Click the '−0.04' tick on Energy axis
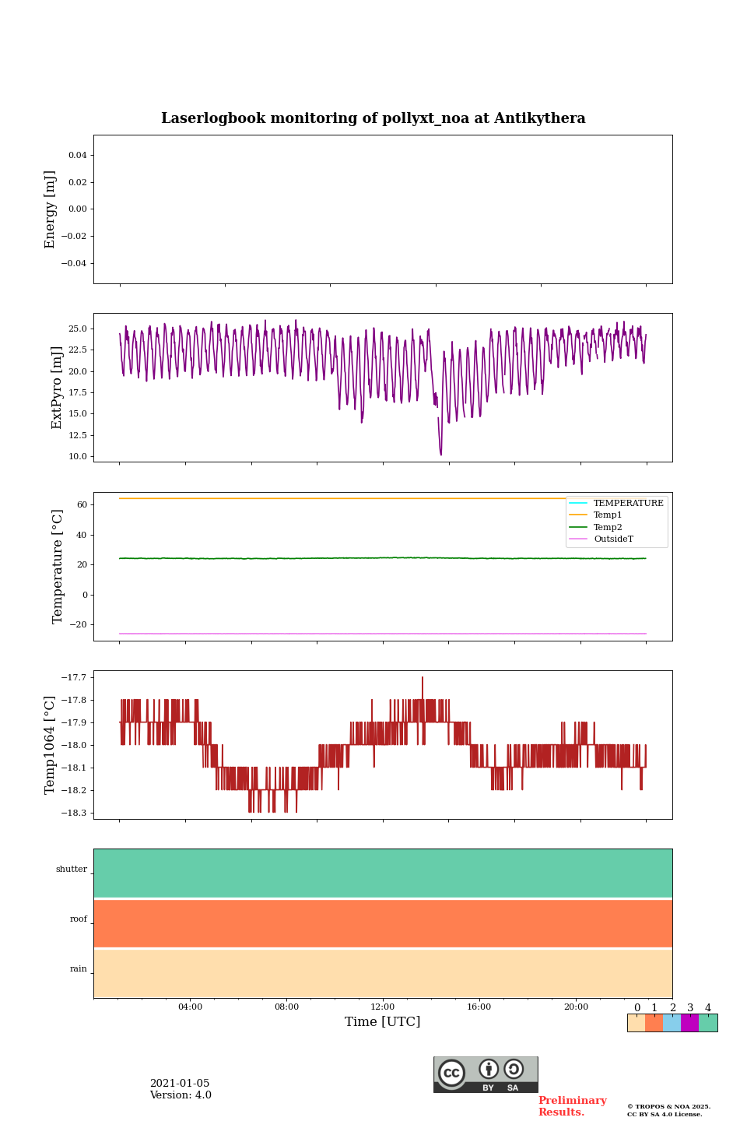 (x=75, y=263)
